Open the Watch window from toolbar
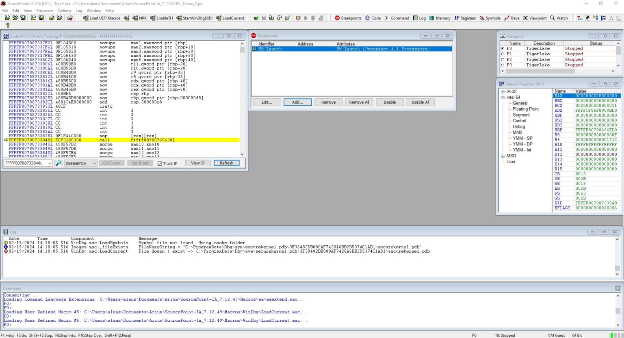This screenshot has width=624, height=338. tap(559, 18)
